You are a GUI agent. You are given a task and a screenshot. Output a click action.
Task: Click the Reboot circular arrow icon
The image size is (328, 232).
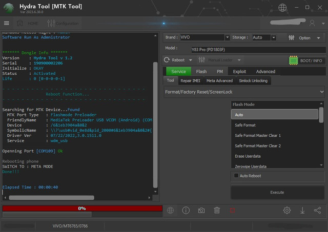(167, 60)
